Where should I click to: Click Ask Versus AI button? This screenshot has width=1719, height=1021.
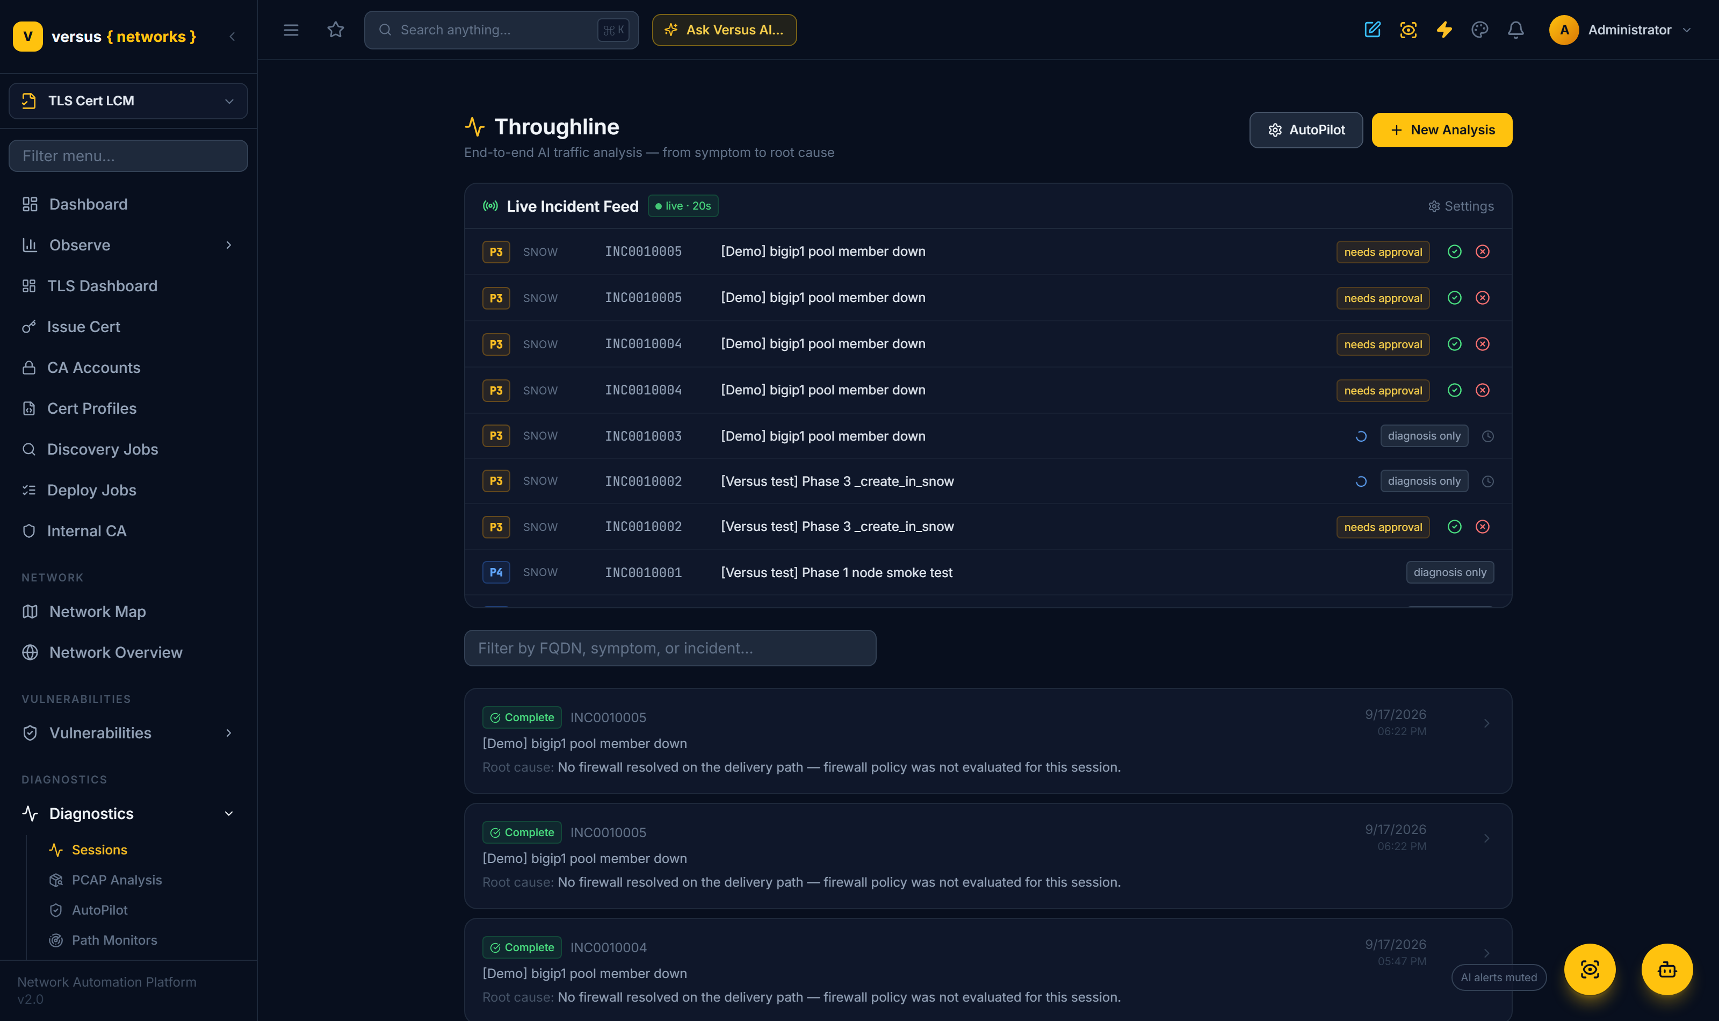[x=724, y=30]
